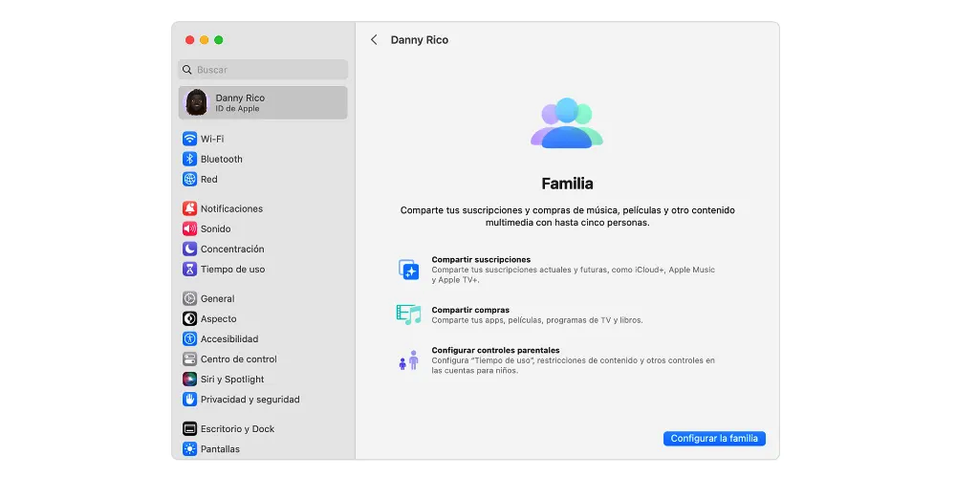Click the Configurar controles parentales heading
This screenshot has height=478, width=956.
(495, 350)
